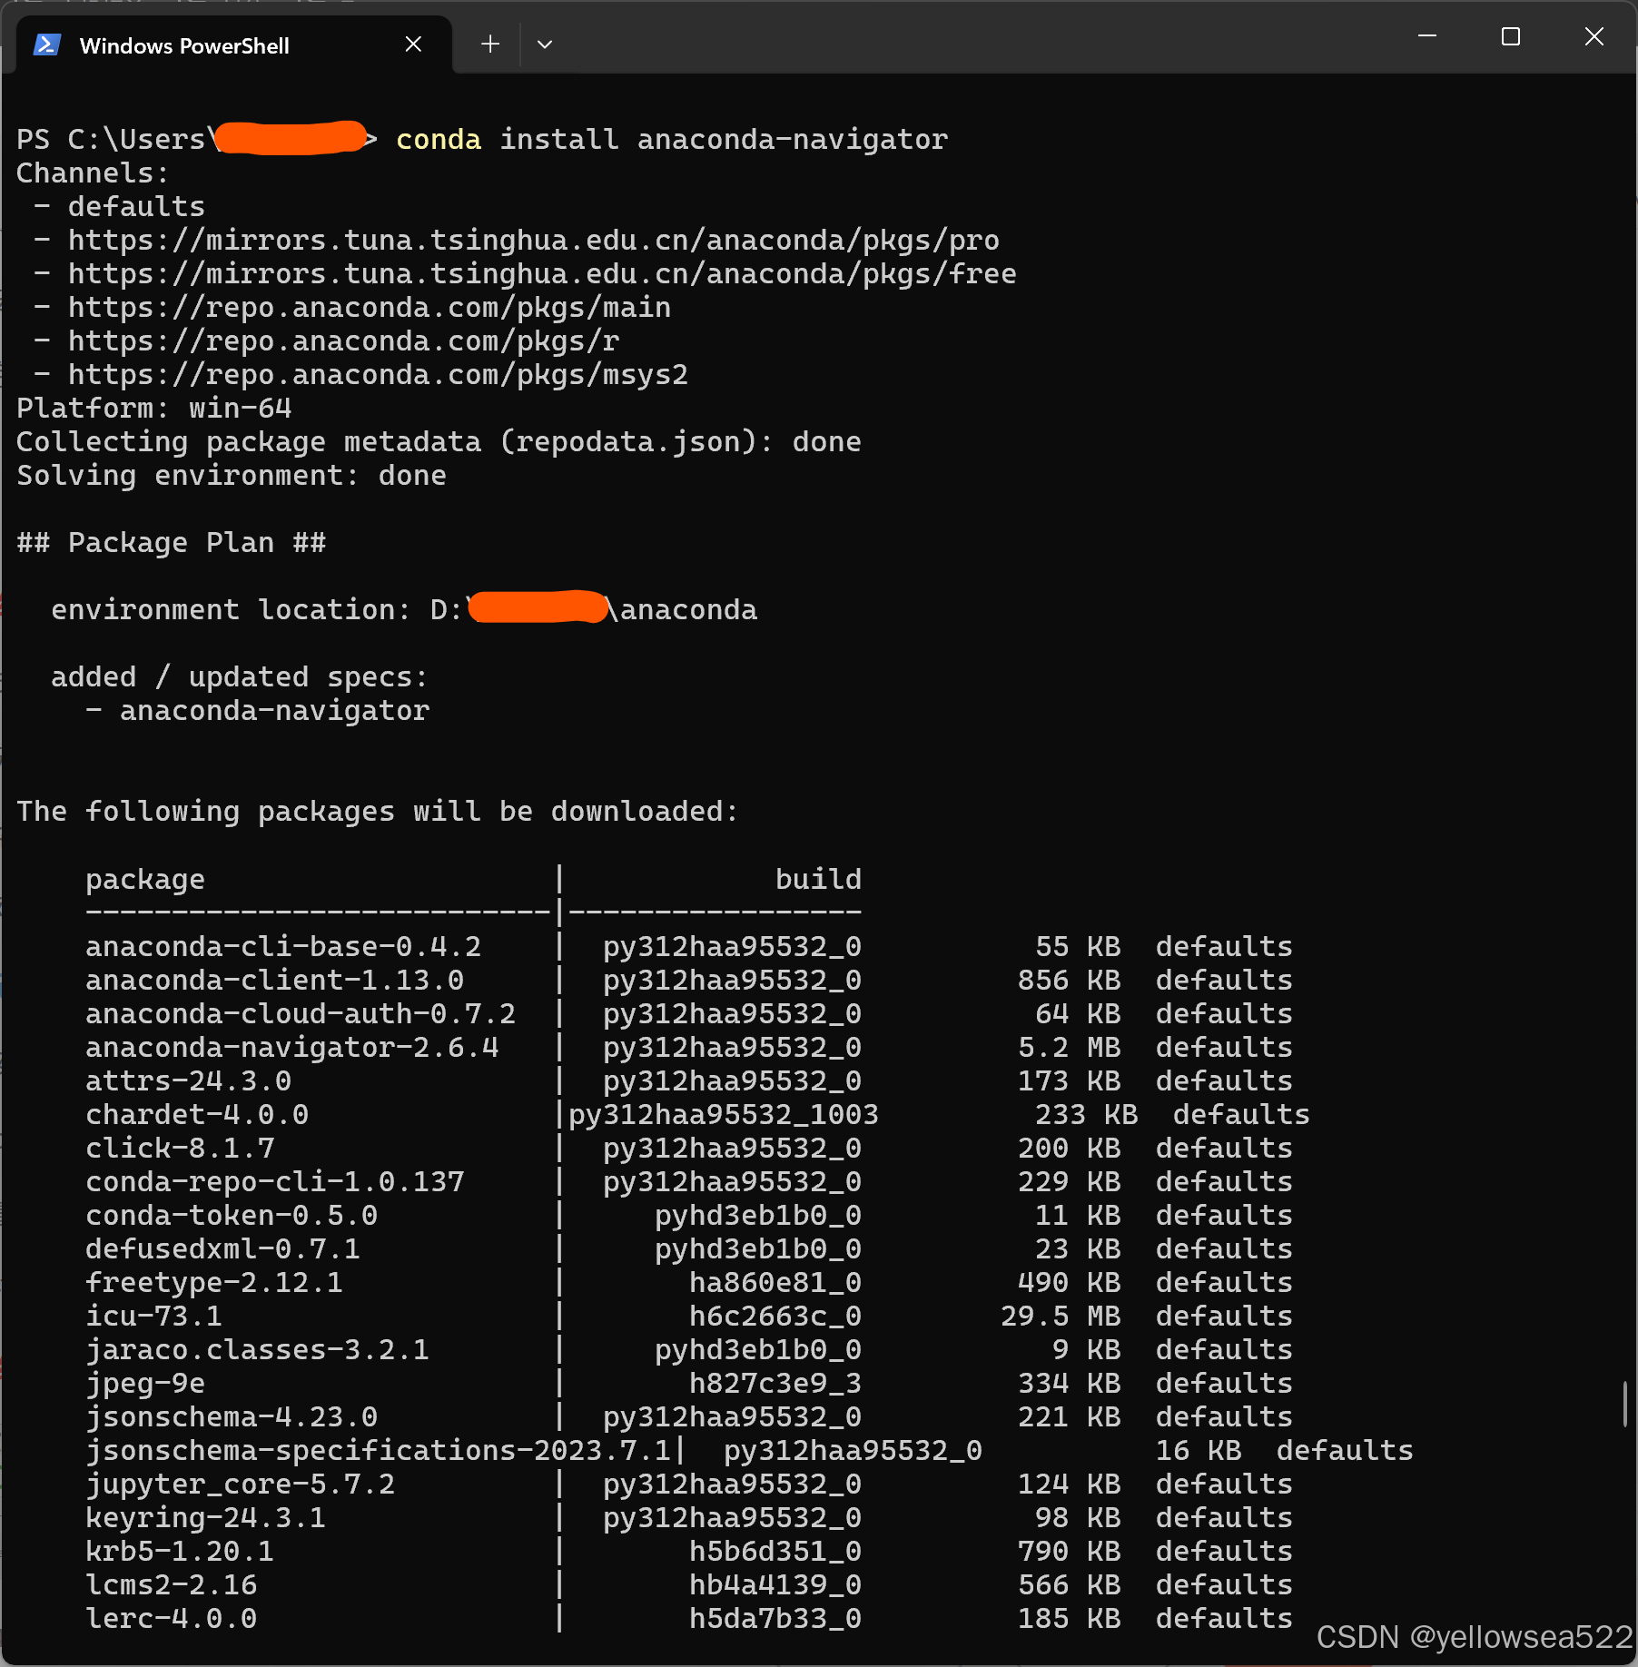
Task: Click the repo.anaconda.com pkgs/r URL
Action: 343,341
